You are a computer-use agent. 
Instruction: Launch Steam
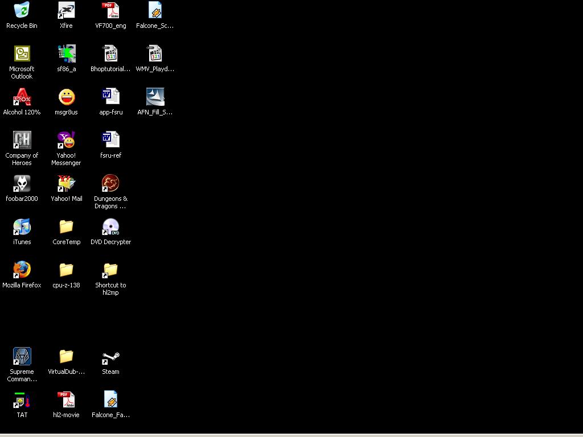(110, 356)
